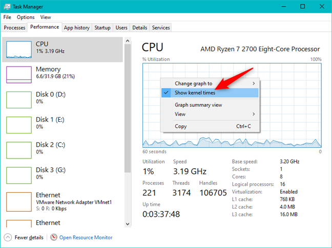
Task: Select the Disk 0 (D:) graph thumbnail
Action: pos(19,100)
